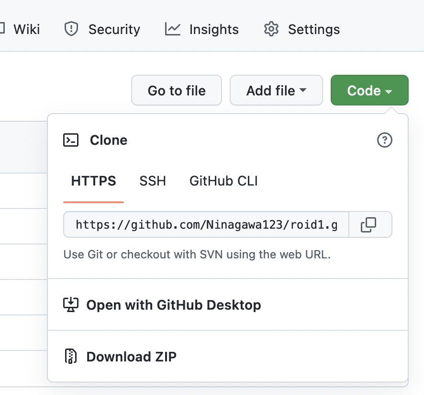Open the Wiki repository tab
The height and width of the screenshot is (395, 424).
tap(26, 29)
